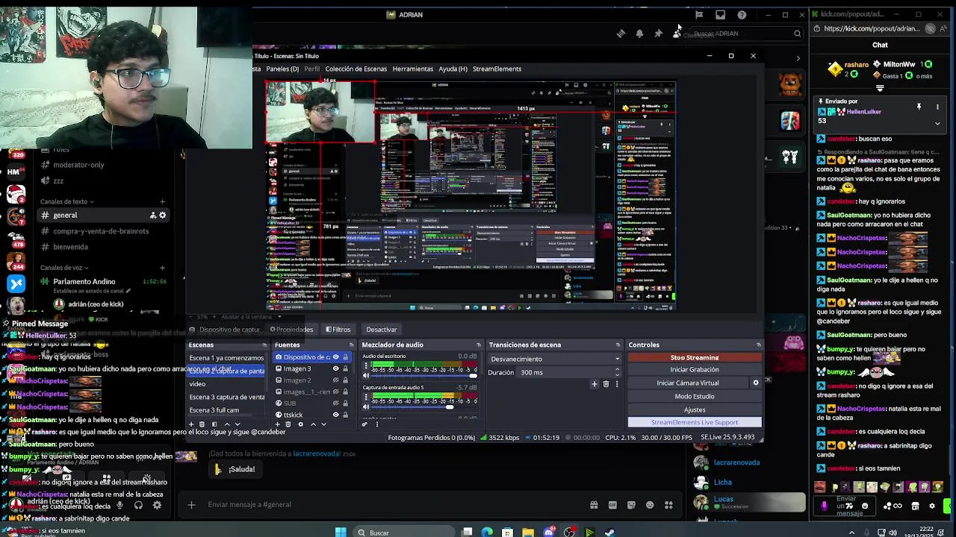956x537 pixels.
Task: Open the Discord inbox icon
Action: 720,15
